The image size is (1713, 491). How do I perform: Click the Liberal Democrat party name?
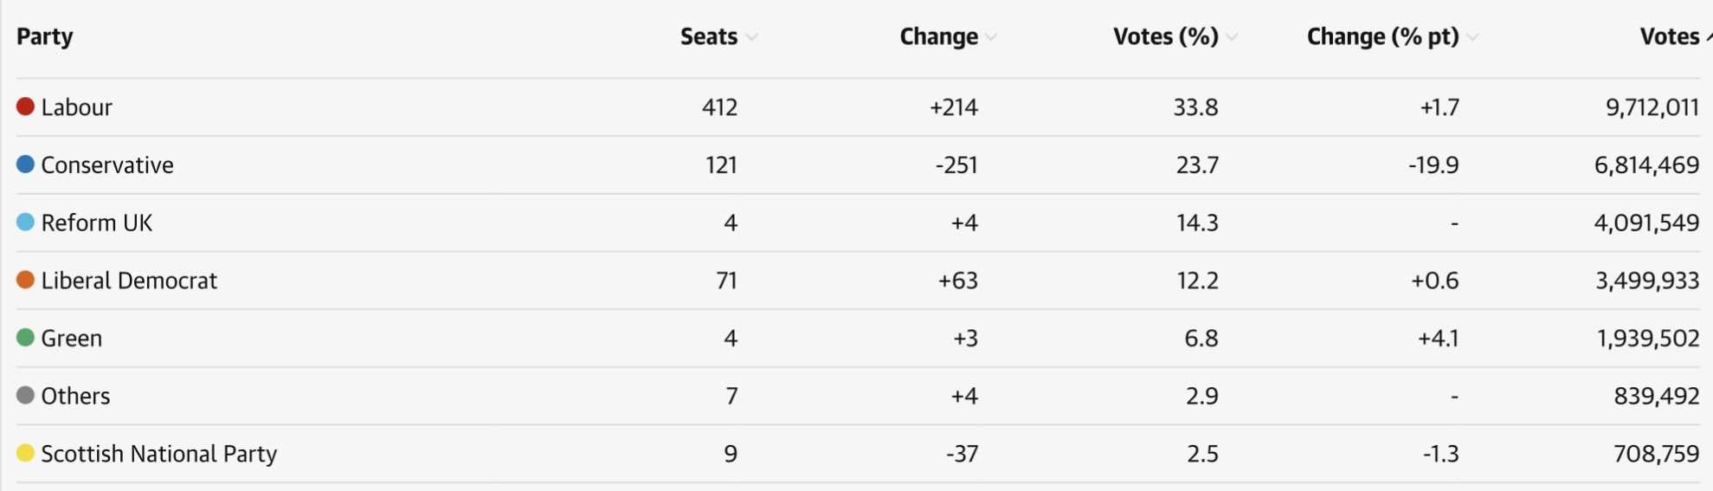tap(129, 281)
